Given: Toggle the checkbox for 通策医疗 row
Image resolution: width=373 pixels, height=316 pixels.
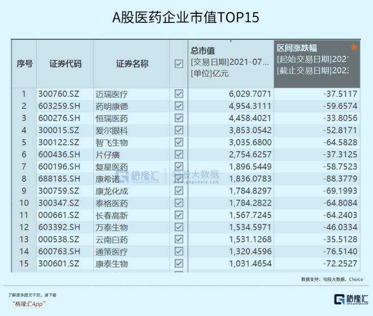Looking at the screenshot, I should pyautogui.click(x=179, y=251).
